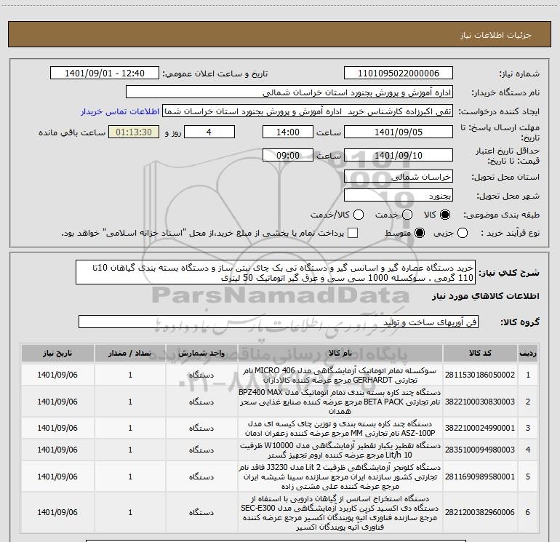Screen dimensions: 560x542
Task: Select the خدمت radio button
Action: [x=407, y=215]
